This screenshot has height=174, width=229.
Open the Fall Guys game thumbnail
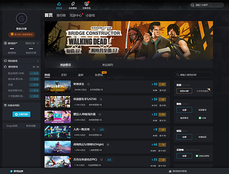point(58,117)
